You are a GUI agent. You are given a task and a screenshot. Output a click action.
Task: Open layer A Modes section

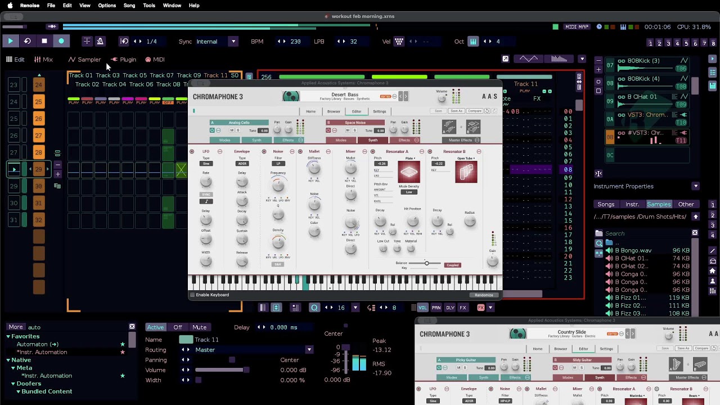224,140
